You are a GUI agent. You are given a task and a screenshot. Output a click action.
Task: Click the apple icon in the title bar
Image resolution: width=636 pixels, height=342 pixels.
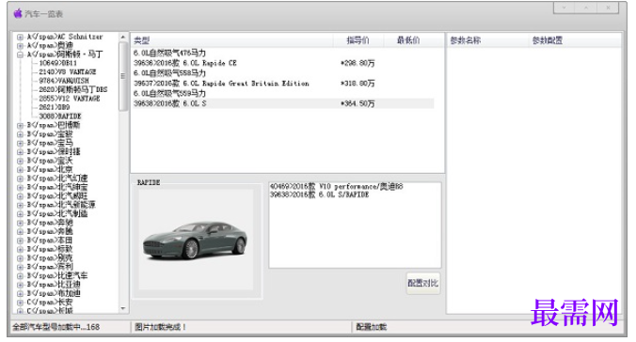[x=18, y=13]
